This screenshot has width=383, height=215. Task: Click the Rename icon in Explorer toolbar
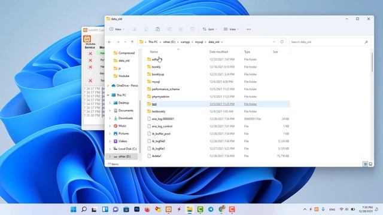[169, 29]
